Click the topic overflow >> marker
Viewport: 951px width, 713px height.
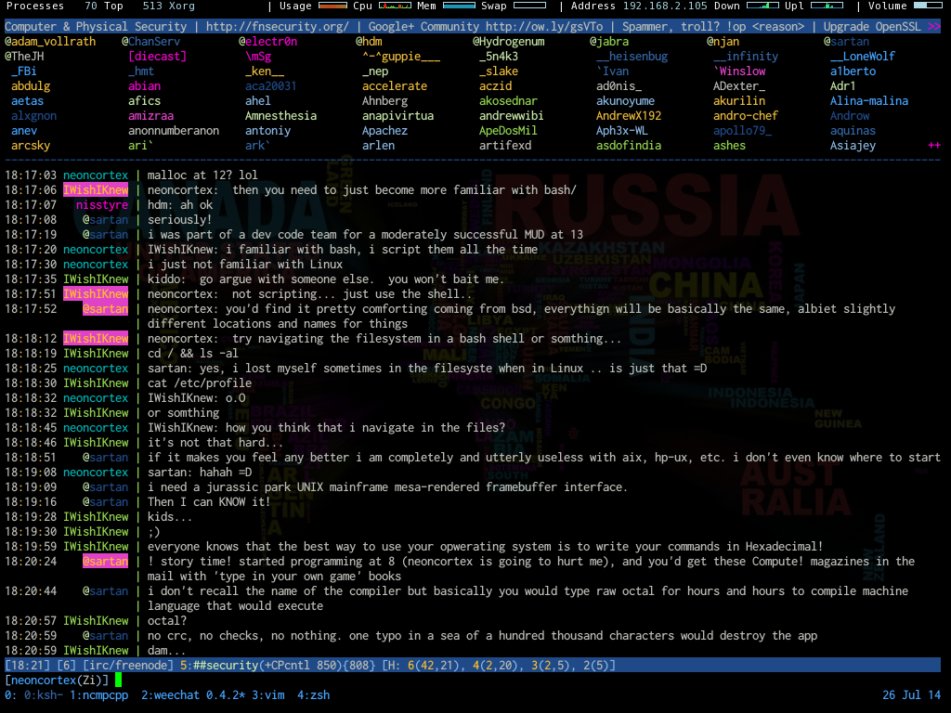(x=934, y=27)
